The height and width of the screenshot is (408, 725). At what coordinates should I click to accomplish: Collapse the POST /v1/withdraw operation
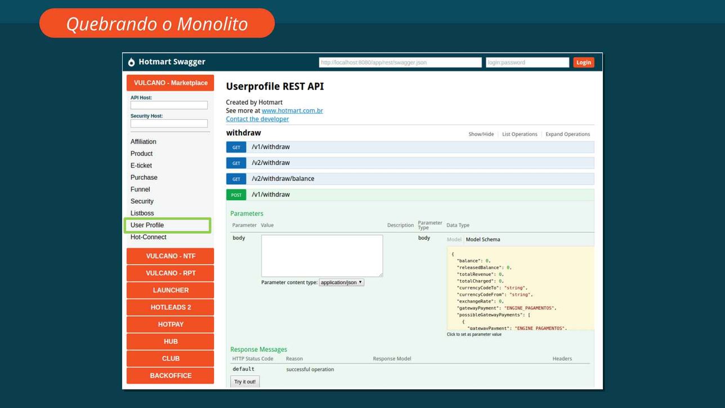click(410, 195)
